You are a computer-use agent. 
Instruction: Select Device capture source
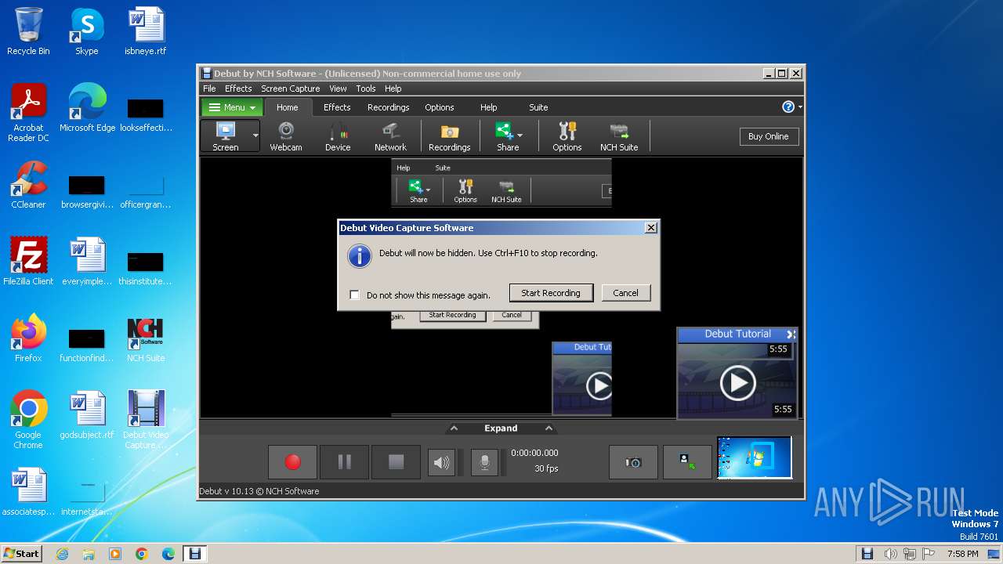[338, 136]
